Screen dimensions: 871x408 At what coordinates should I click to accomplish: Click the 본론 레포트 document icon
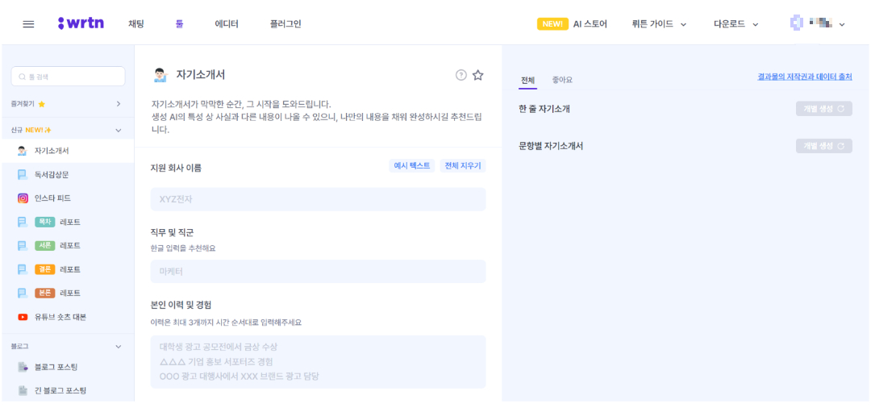[x=23, y=293]
